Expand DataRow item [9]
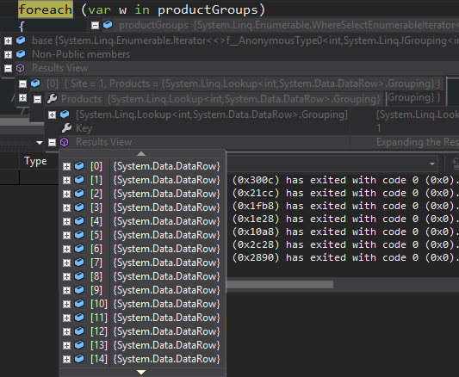Screen dimensions: 459x377 (x=67, y=290)
